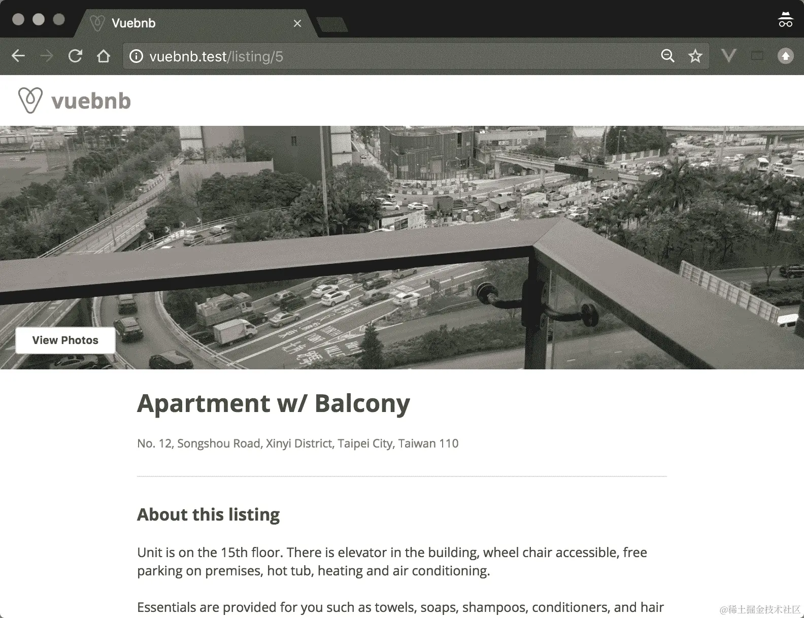Viewport: 804px width, 618px height.
Task: Bookmark this page with the star icon
Action: pyautogui.click(x=695, y=56)
